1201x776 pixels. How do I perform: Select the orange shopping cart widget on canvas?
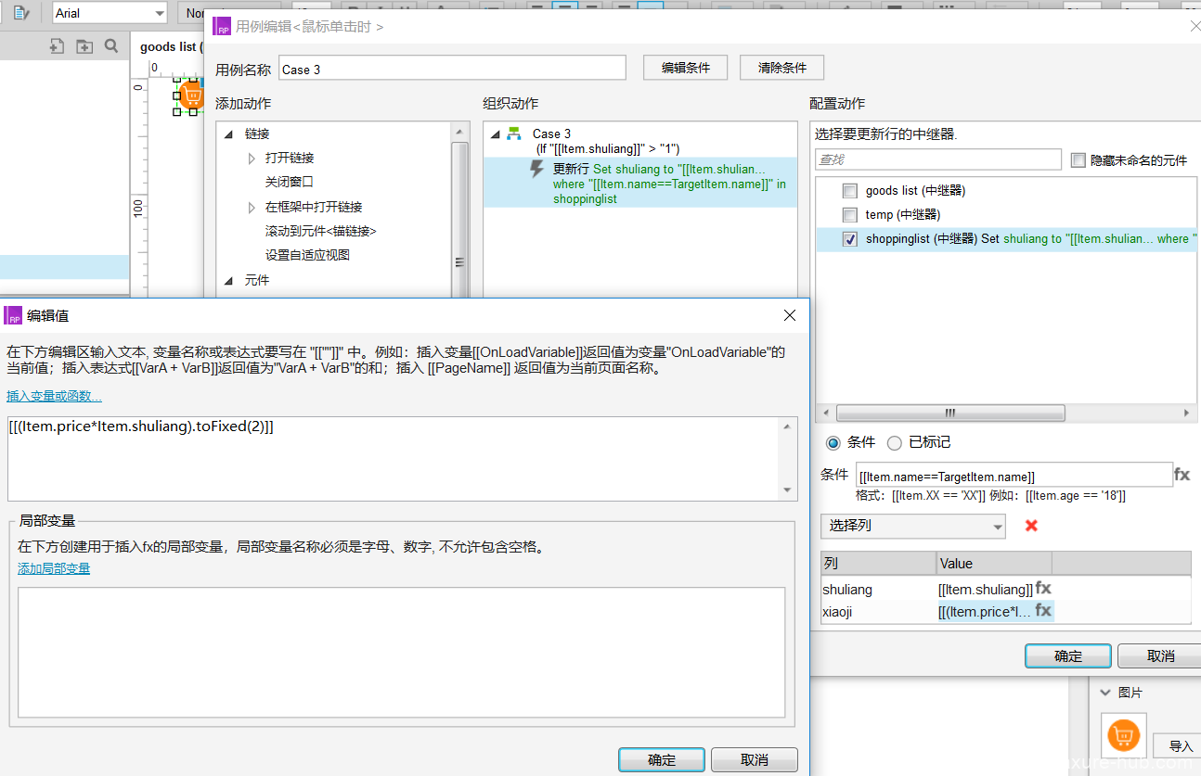[x=192, y=95]
